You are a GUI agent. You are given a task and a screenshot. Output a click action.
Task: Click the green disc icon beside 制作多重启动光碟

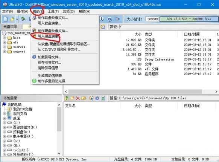click(x=34, y=81)
